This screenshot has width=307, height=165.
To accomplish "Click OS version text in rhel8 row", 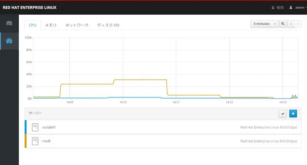I will (x=269, y=141).
